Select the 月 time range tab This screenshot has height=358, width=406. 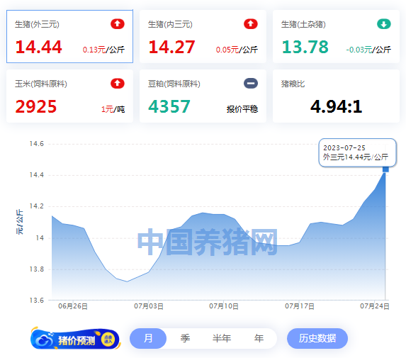click(148, 338)
